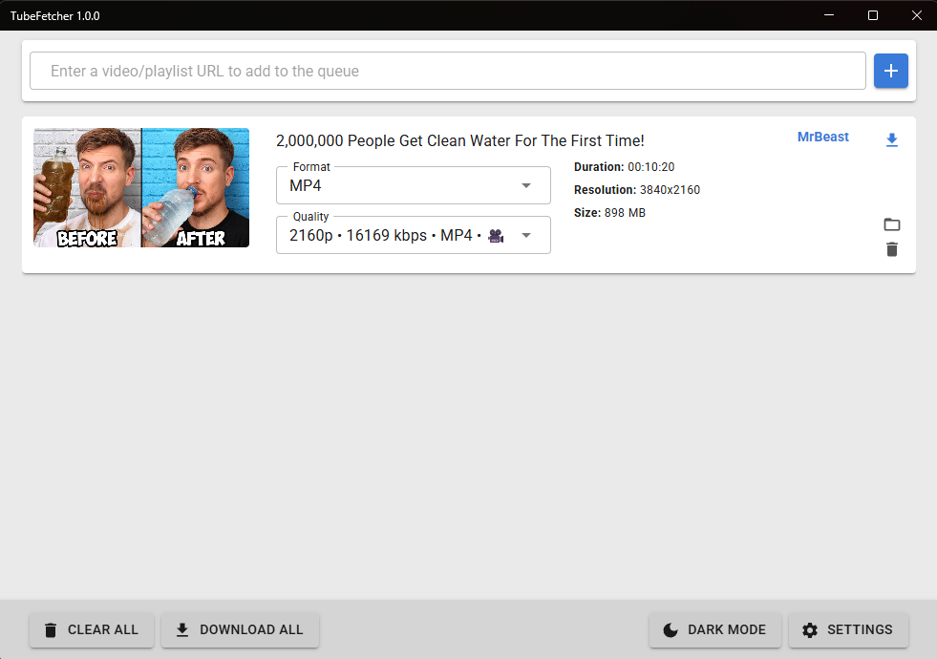937x659 pixels.
Task: Click the MrBeast video thumbnail
Action: 140,187
